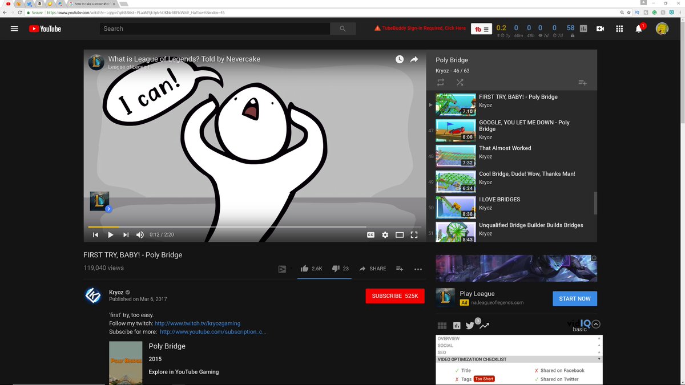Click the Search input field
685x385 pixels.
215,29
